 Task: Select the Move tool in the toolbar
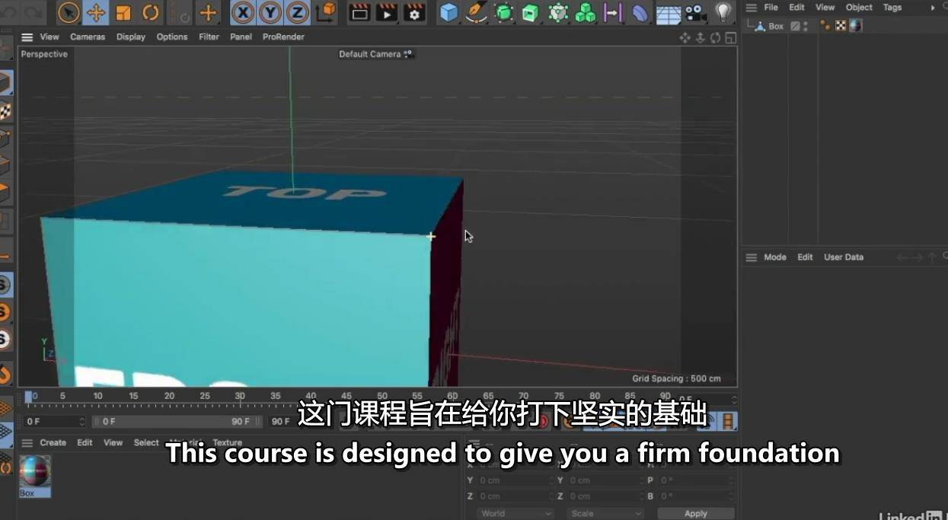(x=96, y=12)
